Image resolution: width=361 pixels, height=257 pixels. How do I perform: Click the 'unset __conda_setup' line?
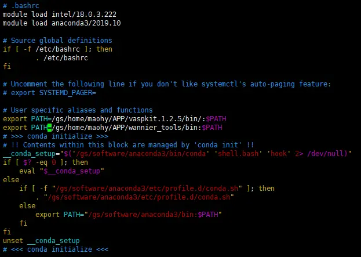41,241
